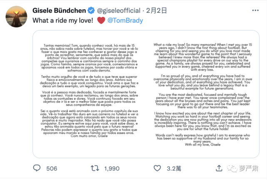The height and width of the screenshot is (180, 267).
Task: Open the three-dot more options menu
Action: (x=257, y=9)
